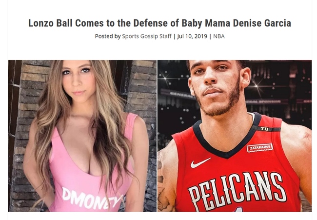The width and height of the screenshot is (317, 220).
Task: Open the woman's photo on the left
Action: 82,136
